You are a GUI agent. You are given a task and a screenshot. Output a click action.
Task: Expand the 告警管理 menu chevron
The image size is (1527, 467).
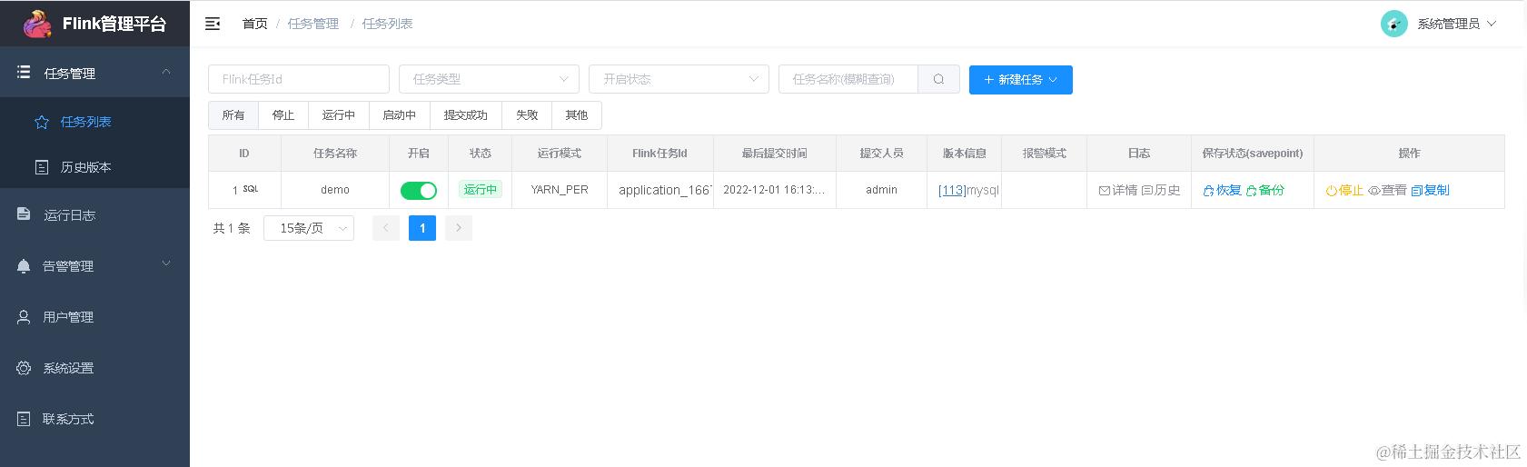click(x=166, y=263)
